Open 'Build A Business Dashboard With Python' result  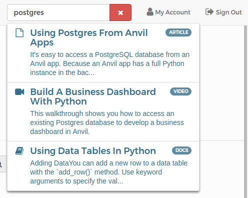pos(93,96)
